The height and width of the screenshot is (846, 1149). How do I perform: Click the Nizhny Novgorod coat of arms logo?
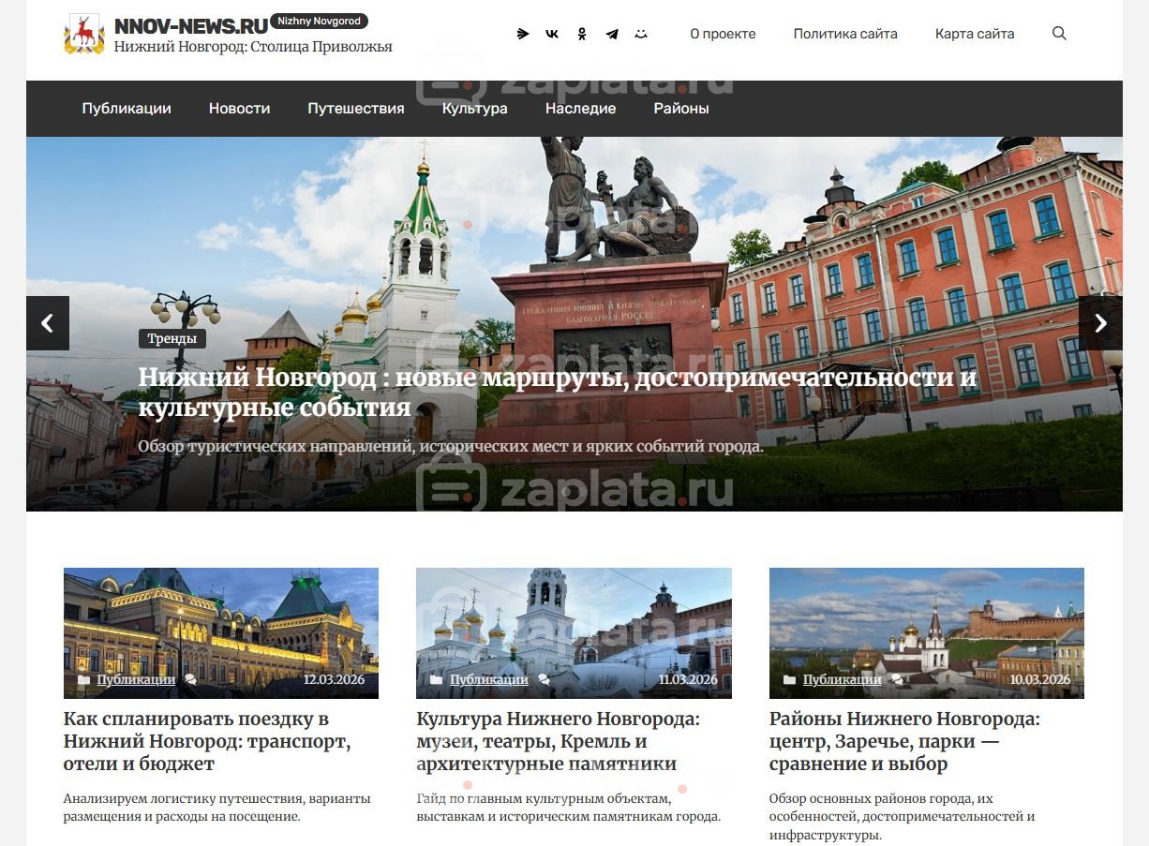click(84, 34)
